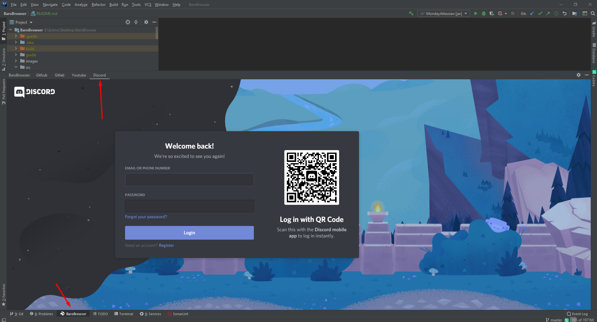Viewport: 597px width, 322px height.
Task: Select the Discord browser tab
Action: coord(100,75)
